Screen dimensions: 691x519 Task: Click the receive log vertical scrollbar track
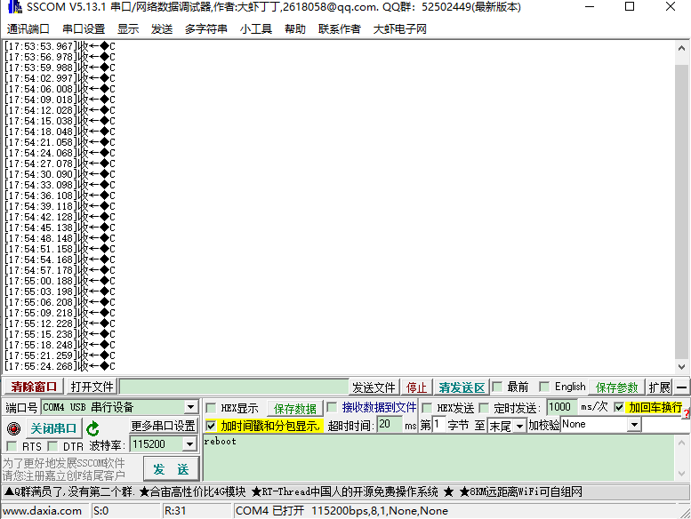681,212
